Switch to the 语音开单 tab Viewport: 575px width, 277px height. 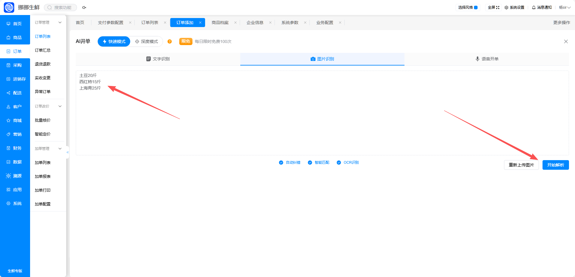pyautogui.click(x=487, y=59)
